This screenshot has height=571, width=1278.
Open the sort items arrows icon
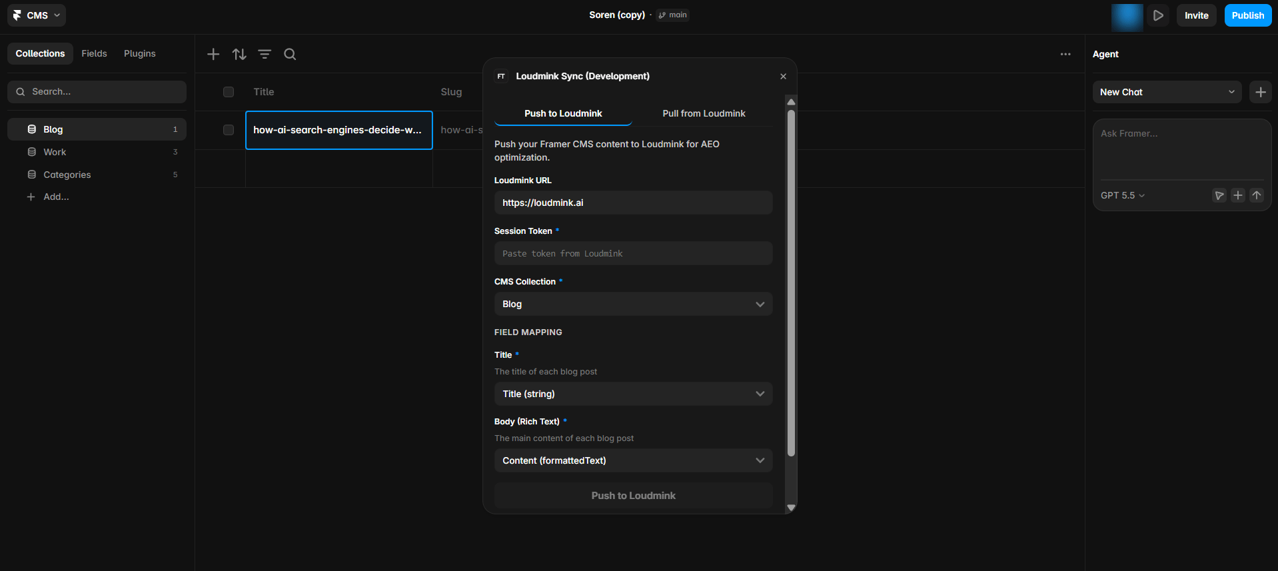239,54
